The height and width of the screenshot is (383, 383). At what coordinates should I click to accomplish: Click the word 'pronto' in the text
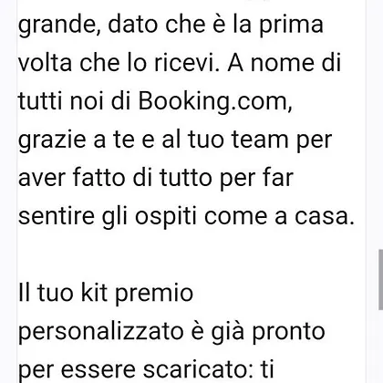[x=289, y=333]
